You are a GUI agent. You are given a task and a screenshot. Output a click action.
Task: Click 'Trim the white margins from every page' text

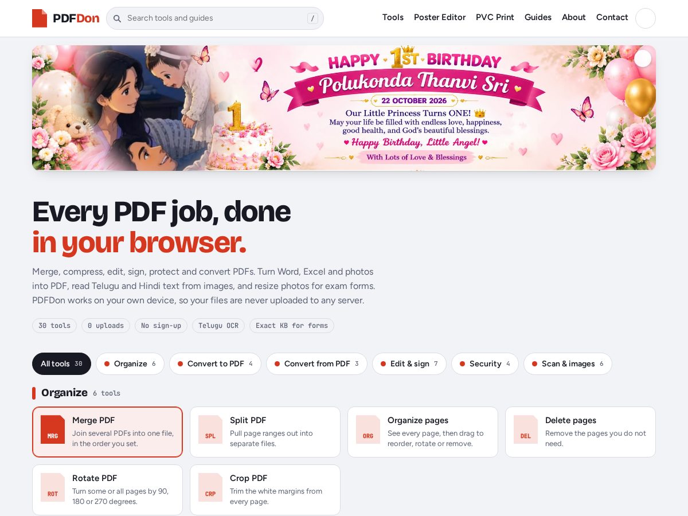point(276,497)
